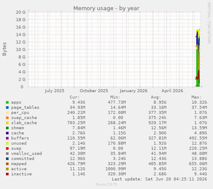
Task: Click the 'mapped' legend label
Action: click(x=19, y=164)
